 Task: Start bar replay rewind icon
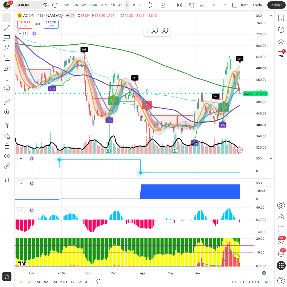[x=202, y=5]
